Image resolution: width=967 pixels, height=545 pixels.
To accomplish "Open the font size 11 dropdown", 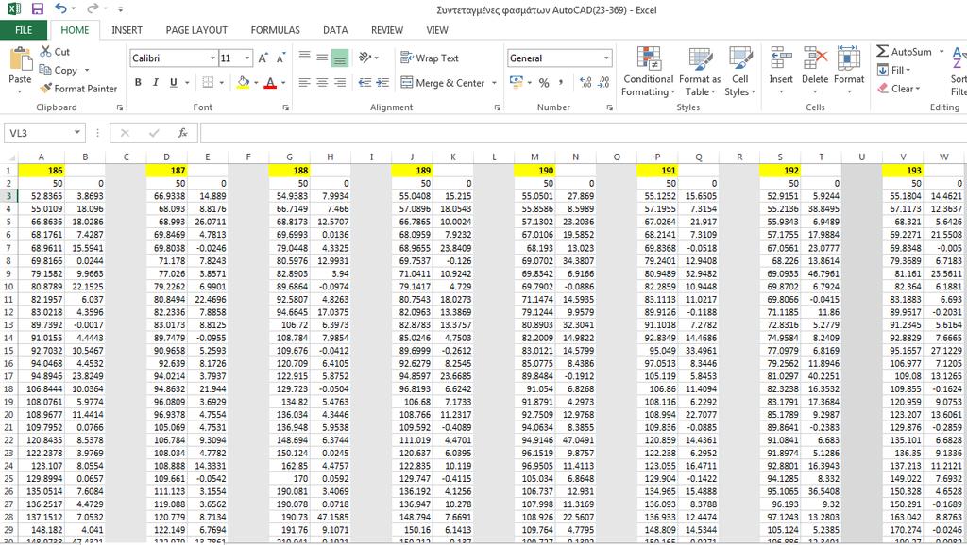I will (x=247, y=58).
